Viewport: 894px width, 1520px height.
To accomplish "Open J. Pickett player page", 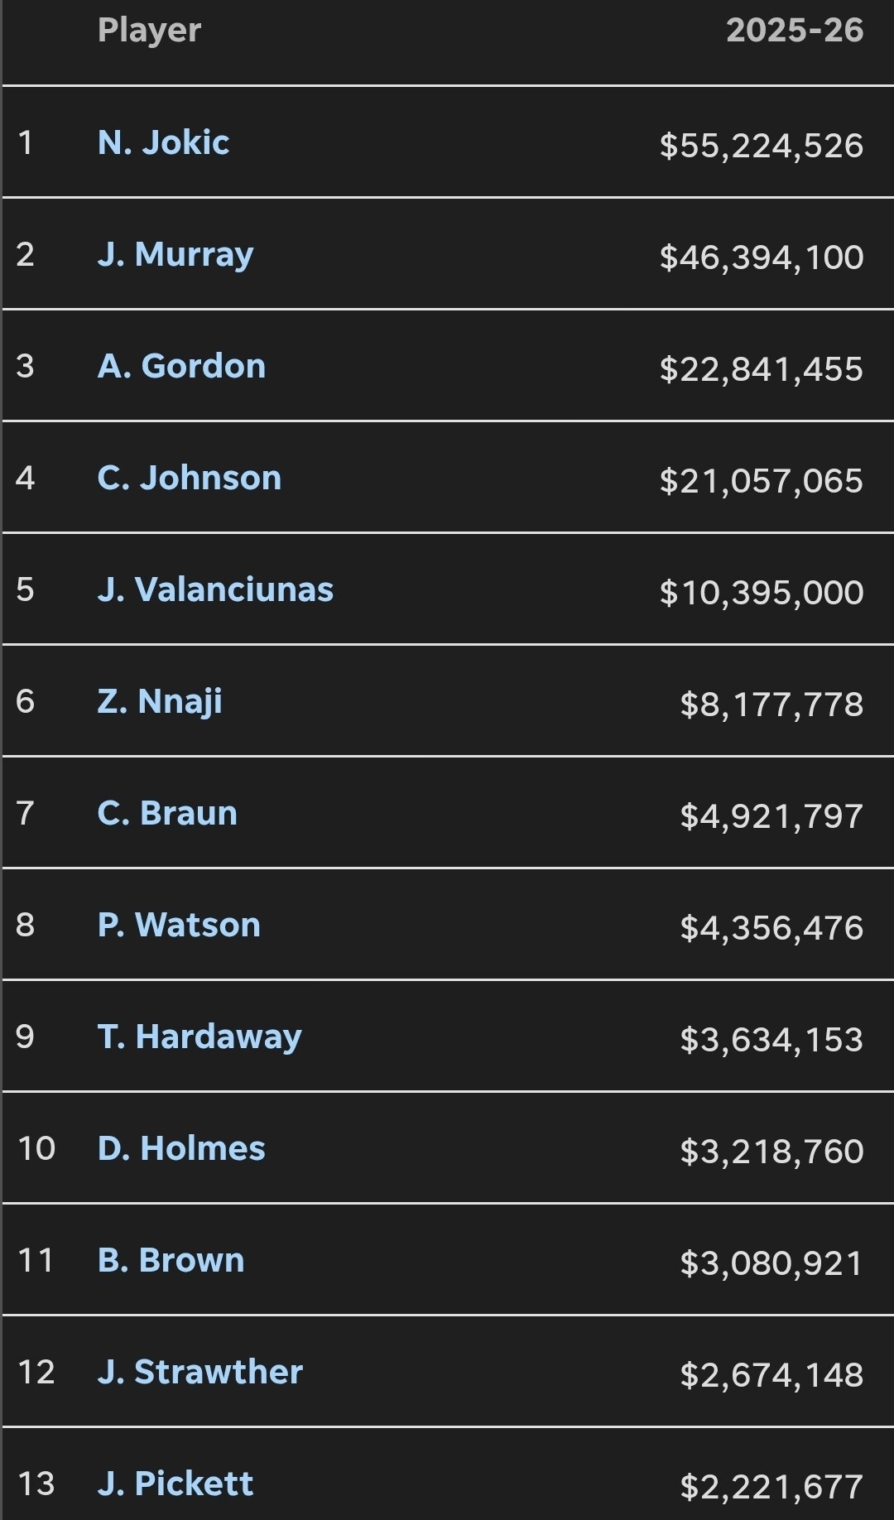I will tap(175, 1484).
